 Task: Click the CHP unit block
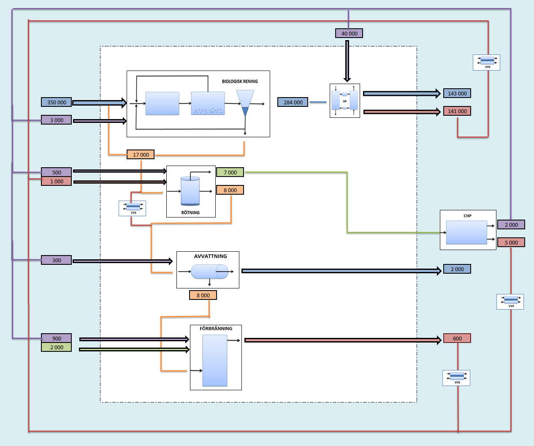[x=466, y=232]
